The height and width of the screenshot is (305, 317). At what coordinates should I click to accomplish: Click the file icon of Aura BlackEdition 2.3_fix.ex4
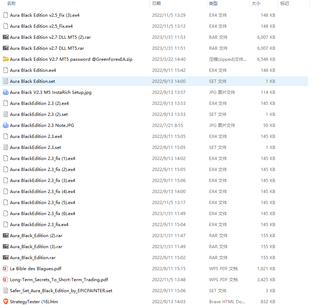6,225
